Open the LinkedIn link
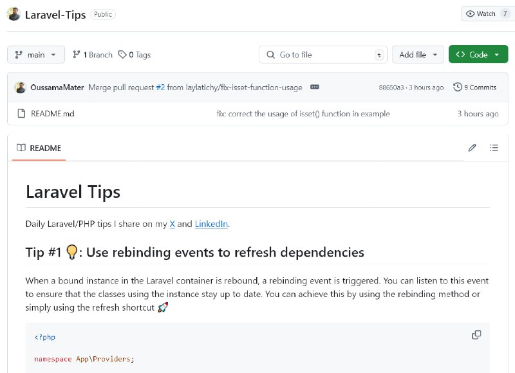Viewport: 515px width, 373px height. pyautogui.click(x=211, y=224)
